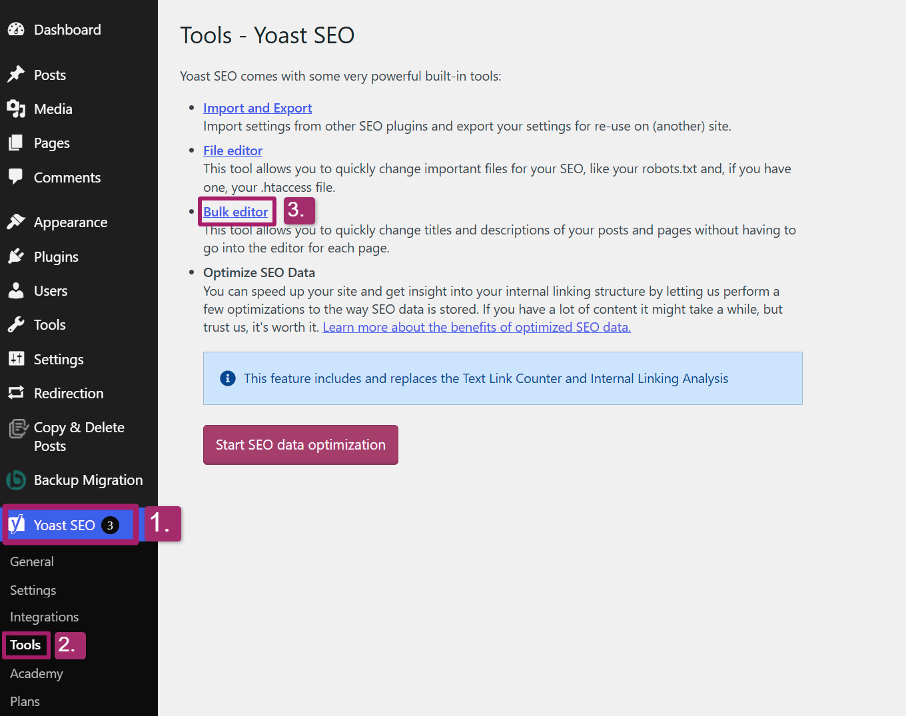Open the Bulk editor link
Image resolution: width=906 pixels, height=716 pixels.
coord(236,212)
